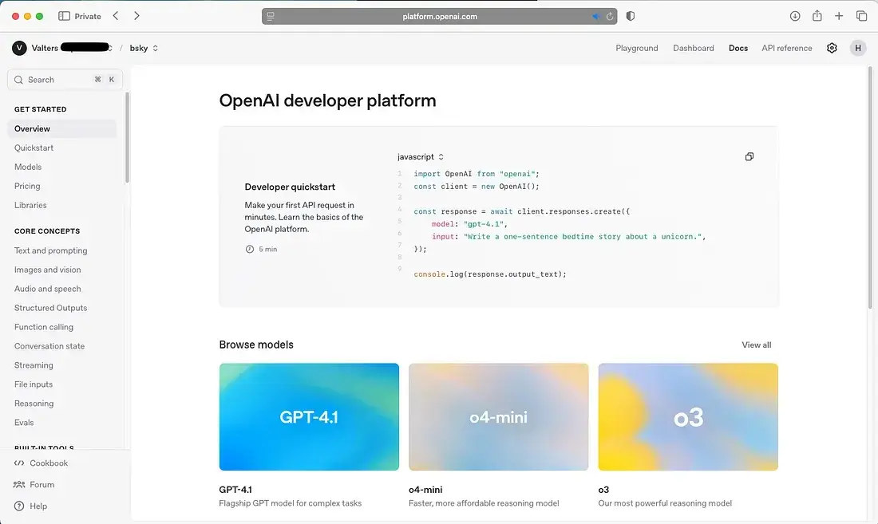Select the Docs tab
This screenshot has width=878, height=524.
point(738,48)
